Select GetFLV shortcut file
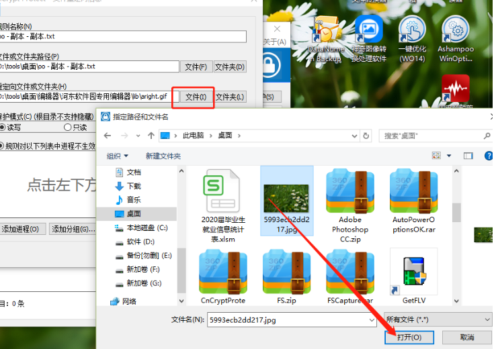Screen dimensions: 496x349 414,277
